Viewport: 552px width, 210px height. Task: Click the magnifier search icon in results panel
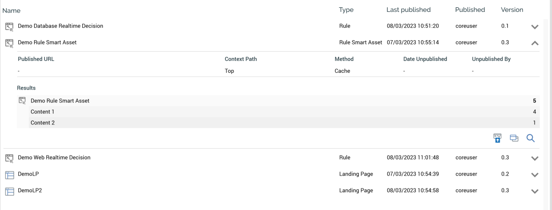pos(530,138)
